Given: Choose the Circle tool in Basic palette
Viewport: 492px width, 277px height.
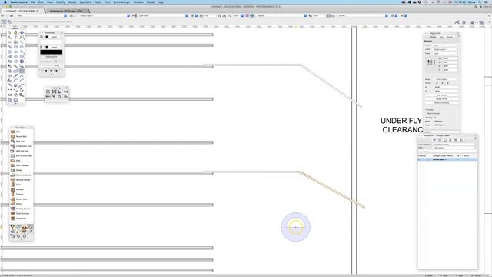Looking at the screenshot, I should pos(10,52).
